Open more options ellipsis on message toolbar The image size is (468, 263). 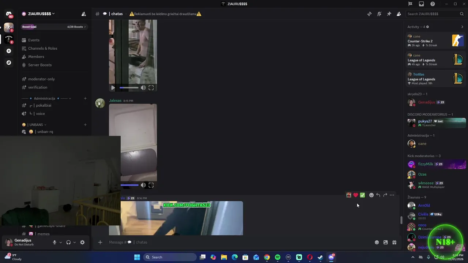click(392, 195)
